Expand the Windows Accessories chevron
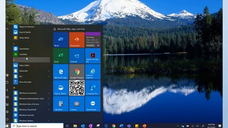The image size is (228, 128). (x=48, y=93)
